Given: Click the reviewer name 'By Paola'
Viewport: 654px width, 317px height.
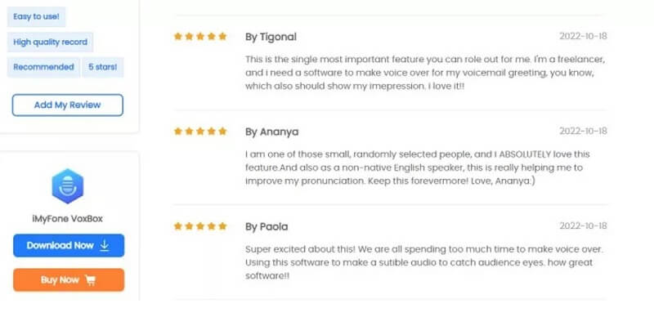Looking at the screenshot, I should pos(267,227).
